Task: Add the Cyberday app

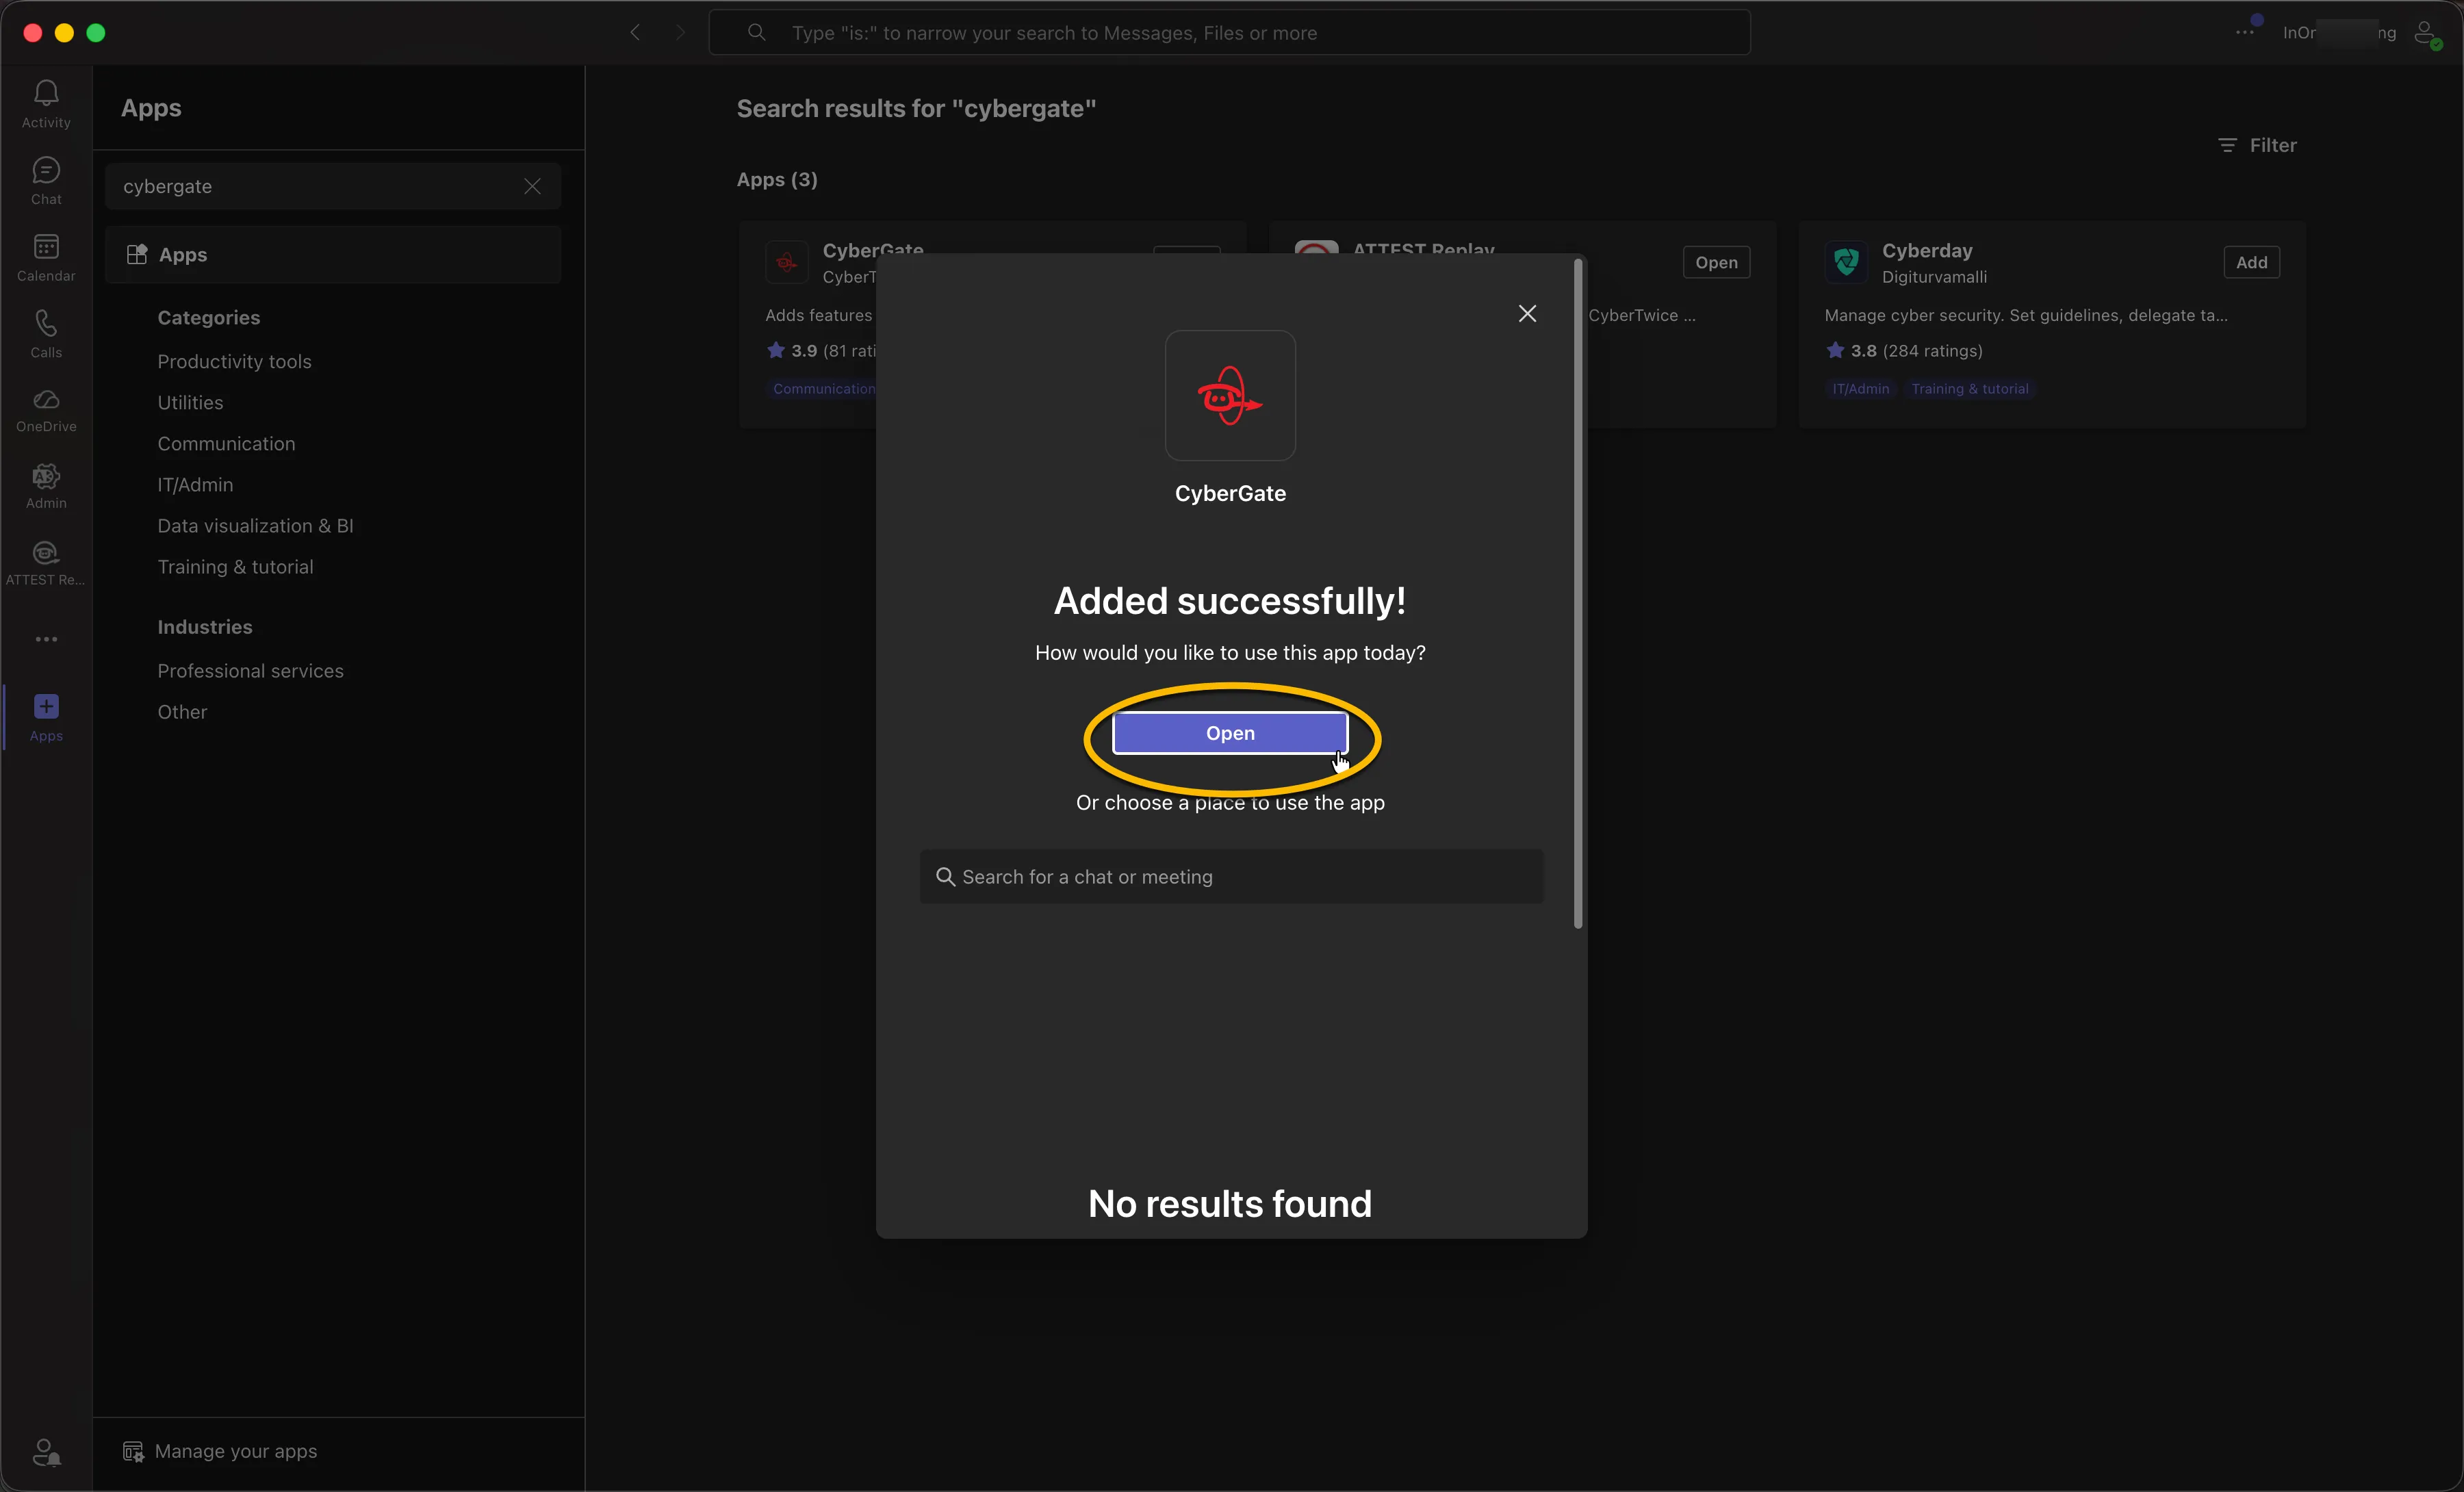Action: pos(2251,262)
